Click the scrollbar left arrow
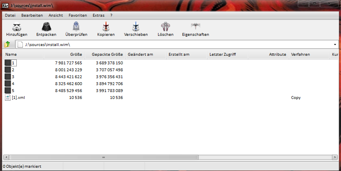This screenshot has width=341, height=171. 6,157
